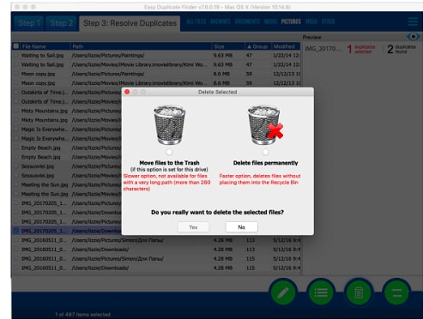Click the 8.6 MB size of Moon copy.jpg Paintings row
The height and width of the screenshot is (319, 423).
(x=221, y=74)
